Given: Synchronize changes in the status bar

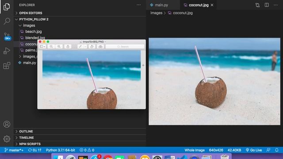Looking at the screenshot, I should [x=35, y=150].
